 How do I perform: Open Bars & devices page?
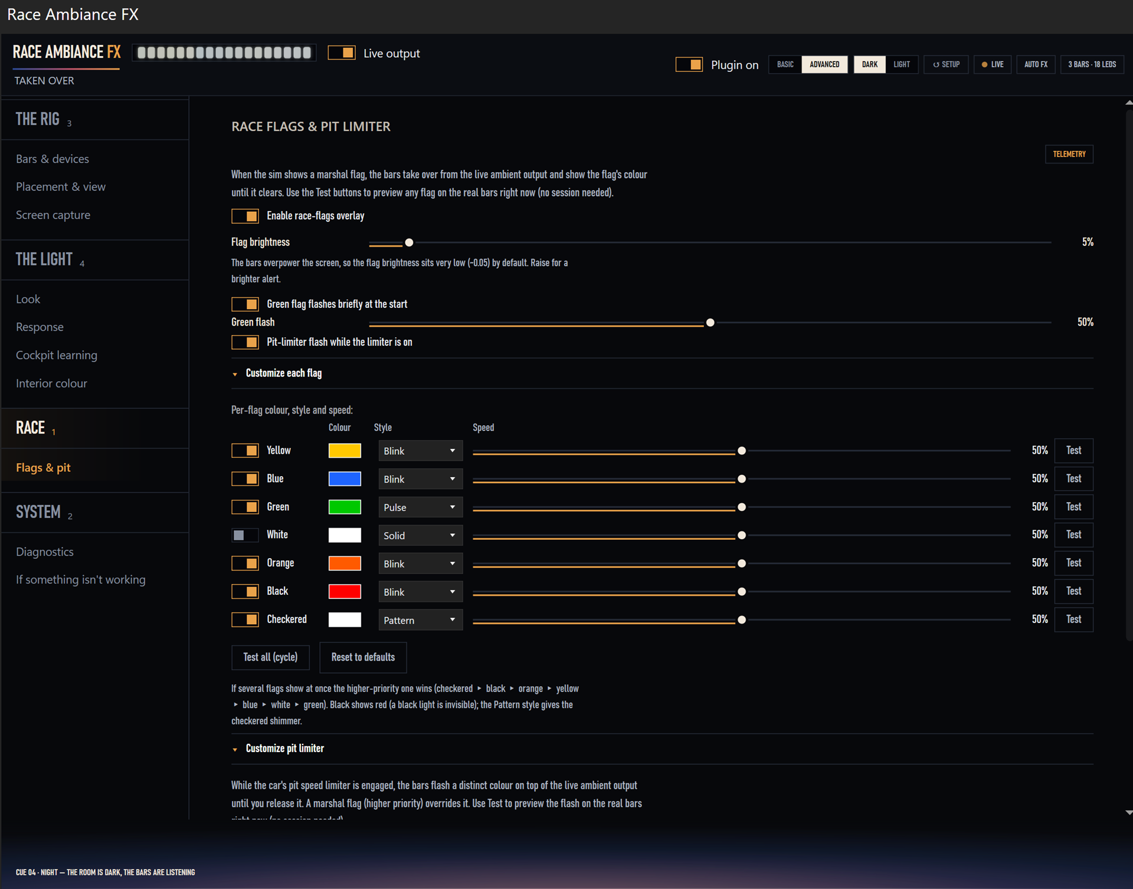click(x=53, y=159)
